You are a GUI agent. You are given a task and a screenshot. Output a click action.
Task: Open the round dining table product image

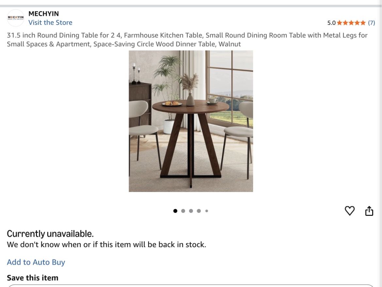[x=191, y=121]
